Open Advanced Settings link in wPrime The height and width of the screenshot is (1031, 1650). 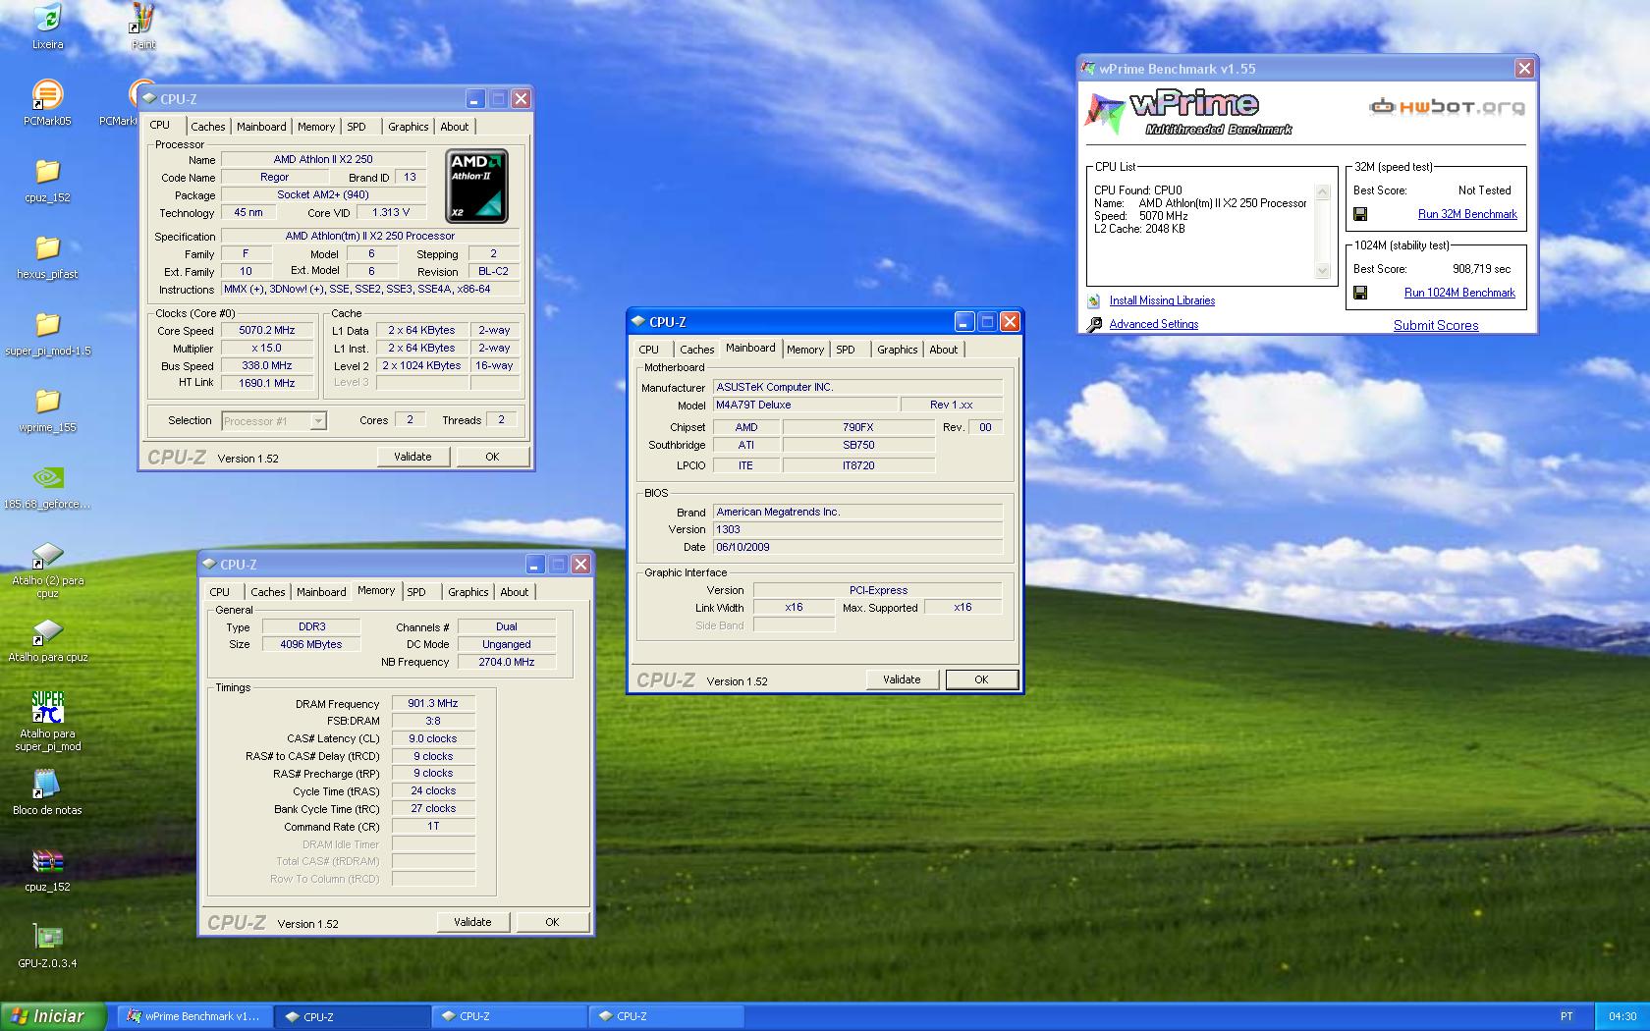[x=1154, y=324]
